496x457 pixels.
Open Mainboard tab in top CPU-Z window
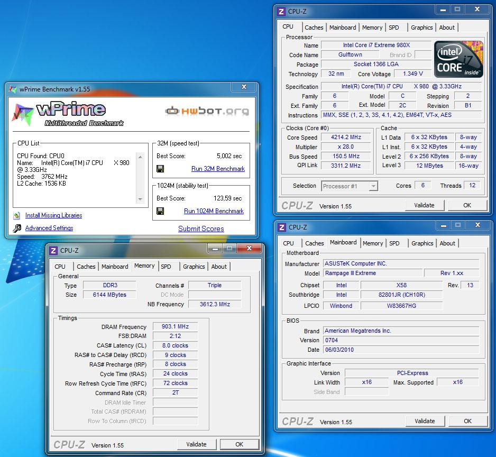click(x=343, y=28)
